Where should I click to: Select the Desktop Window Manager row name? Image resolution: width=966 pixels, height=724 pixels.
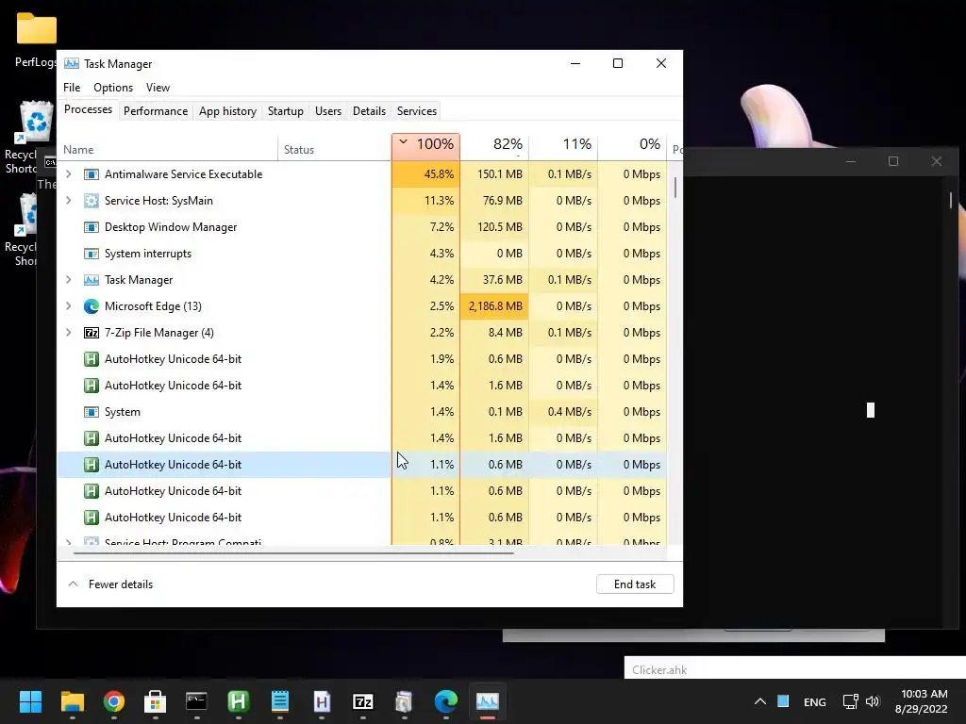[171, 227]
